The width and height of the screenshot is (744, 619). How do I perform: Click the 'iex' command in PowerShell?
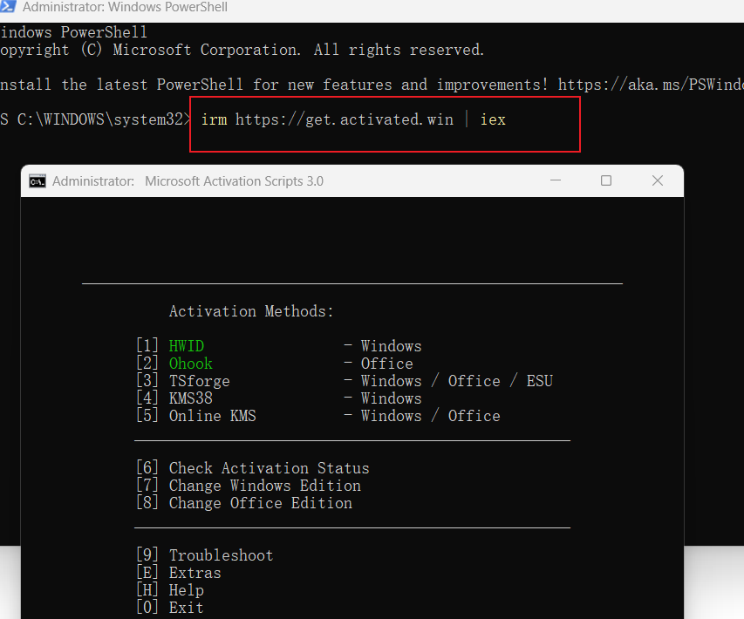pyautogui.click(x=493, y=119)
